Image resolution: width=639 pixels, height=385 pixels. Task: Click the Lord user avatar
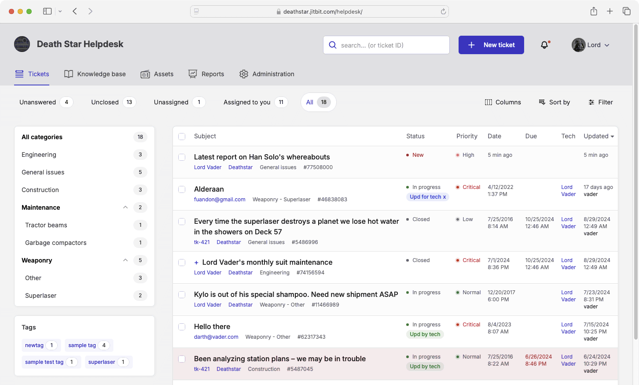click(578, 45)
